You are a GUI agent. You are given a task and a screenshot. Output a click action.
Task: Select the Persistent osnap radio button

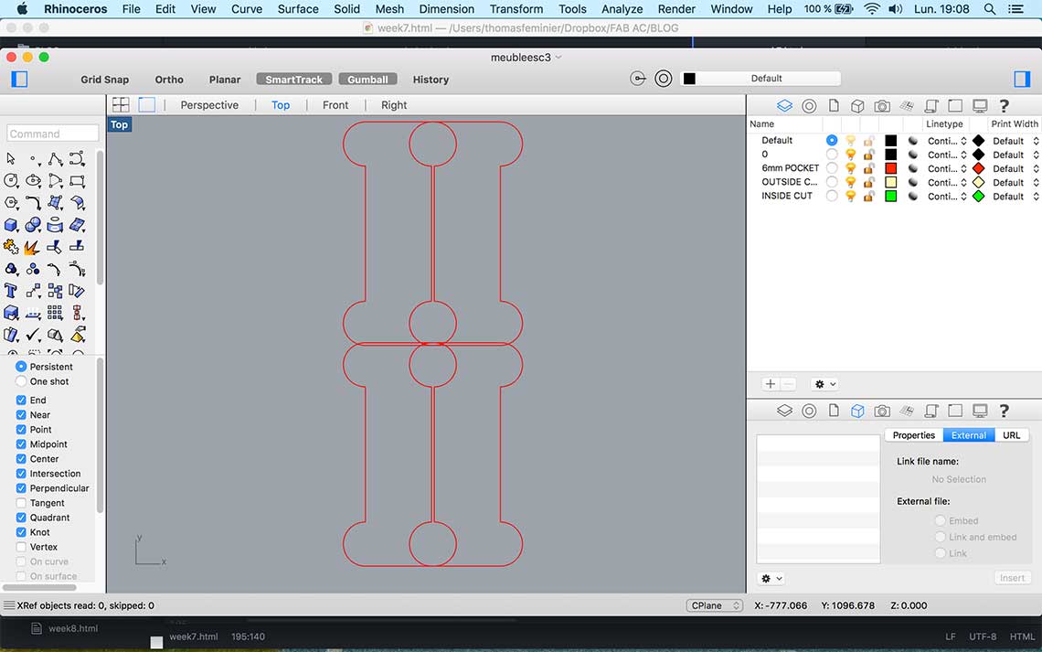point(21,366)
